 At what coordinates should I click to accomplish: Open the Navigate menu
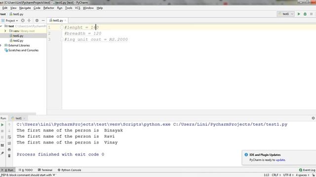(25, 8)
